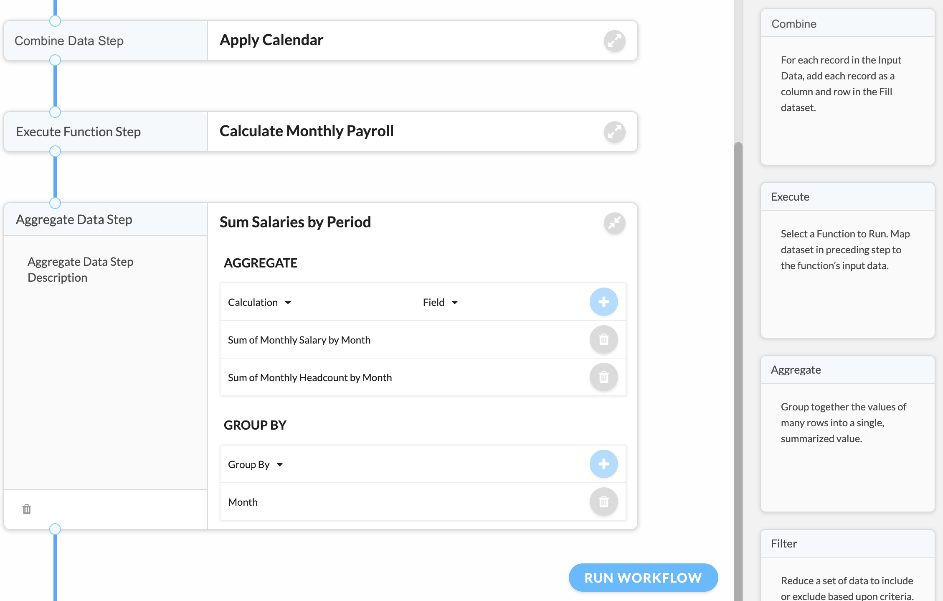
Task: Run the workflow
Action: pos(643,578)
